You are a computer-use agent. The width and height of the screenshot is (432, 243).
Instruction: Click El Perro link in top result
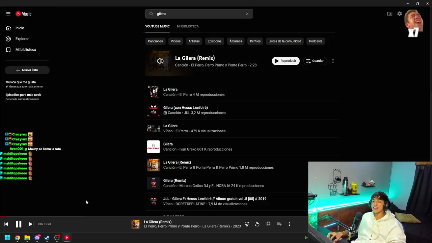[x=198, y=65]
